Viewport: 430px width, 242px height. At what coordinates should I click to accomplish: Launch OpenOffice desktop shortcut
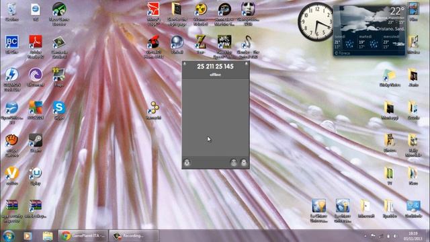click(x=12, y=112)
